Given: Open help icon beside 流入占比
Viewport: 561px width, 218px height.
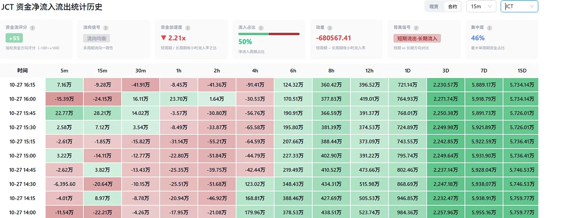Looking at the screenshot, I should point(261,28).
